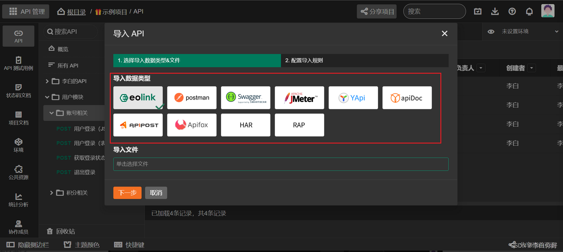The width and height of the screenshot is (563, 252).
Task: Click the 单击选择文件 file chooser field
Action: point(281,164)
